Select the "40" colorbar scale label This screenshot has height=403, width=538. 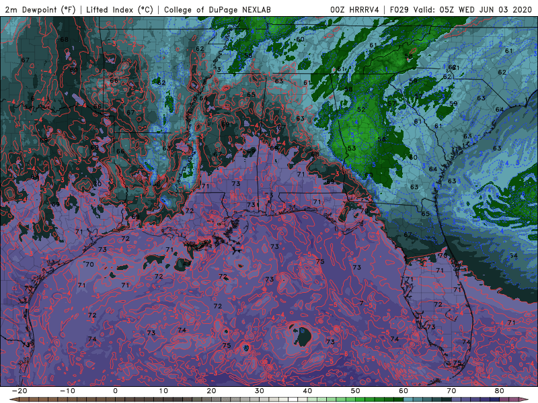(307, 391)
